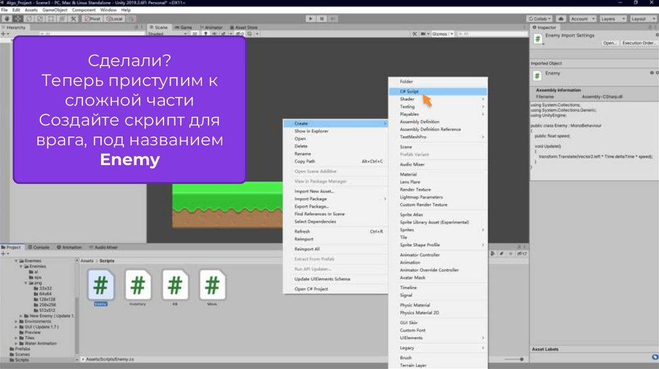Toggle Scene lighting bulb icon
This screenshot has width=659, height=369.
[x=205, y=33]
